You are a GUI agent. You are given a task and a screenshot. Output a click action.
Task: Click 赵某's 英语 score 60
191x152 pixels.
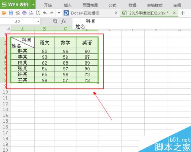(x=87, y=51)
